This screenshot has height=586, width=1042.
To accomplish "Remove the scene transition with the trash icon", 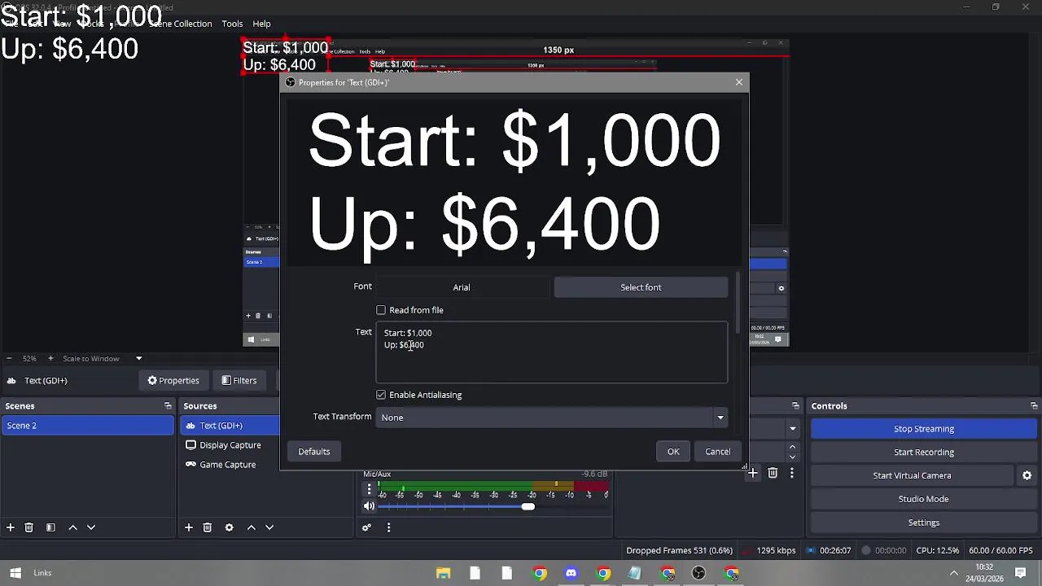I will pos(773,473).
